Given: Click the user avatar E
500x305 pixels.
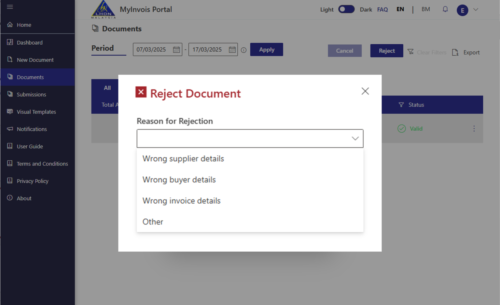Looking at the screenshot, I should click(462, 10).
